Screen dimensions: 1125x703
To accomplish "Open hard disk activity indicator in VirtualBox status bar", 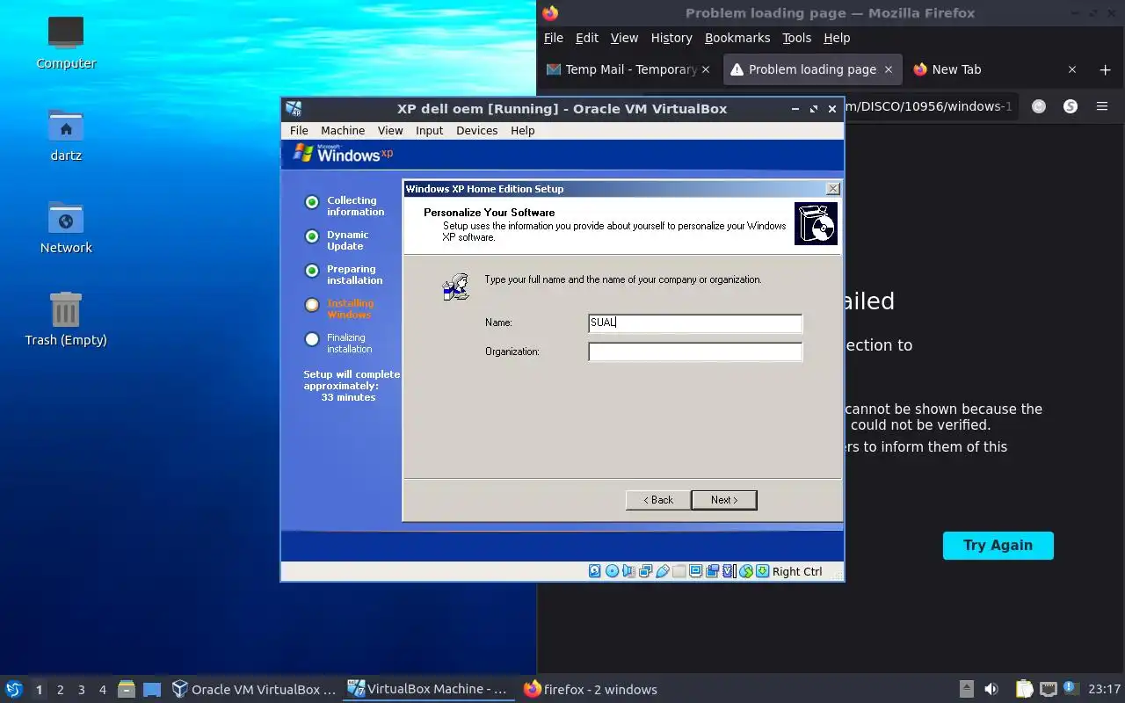I will pyautogui.click(x=594, y=571).
